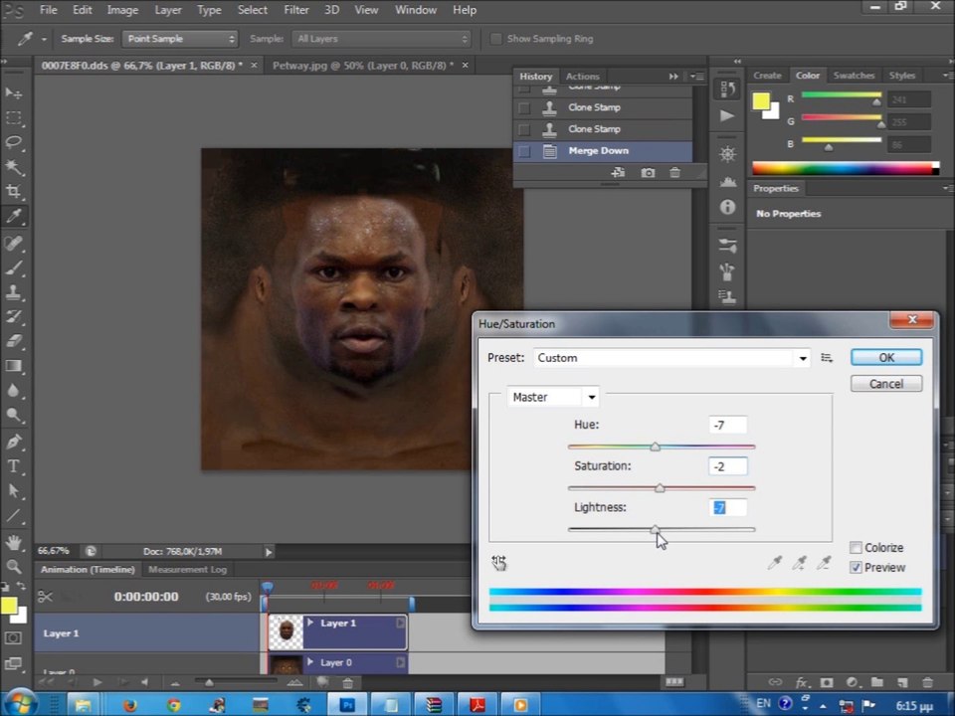This screenshot has width=955, height=716.
Task: Select the History Brush tool
Action: coord(13,316)
